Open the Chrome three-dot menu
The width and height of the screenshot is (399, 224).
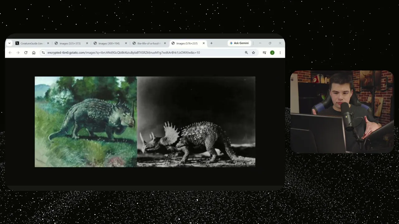280,53
